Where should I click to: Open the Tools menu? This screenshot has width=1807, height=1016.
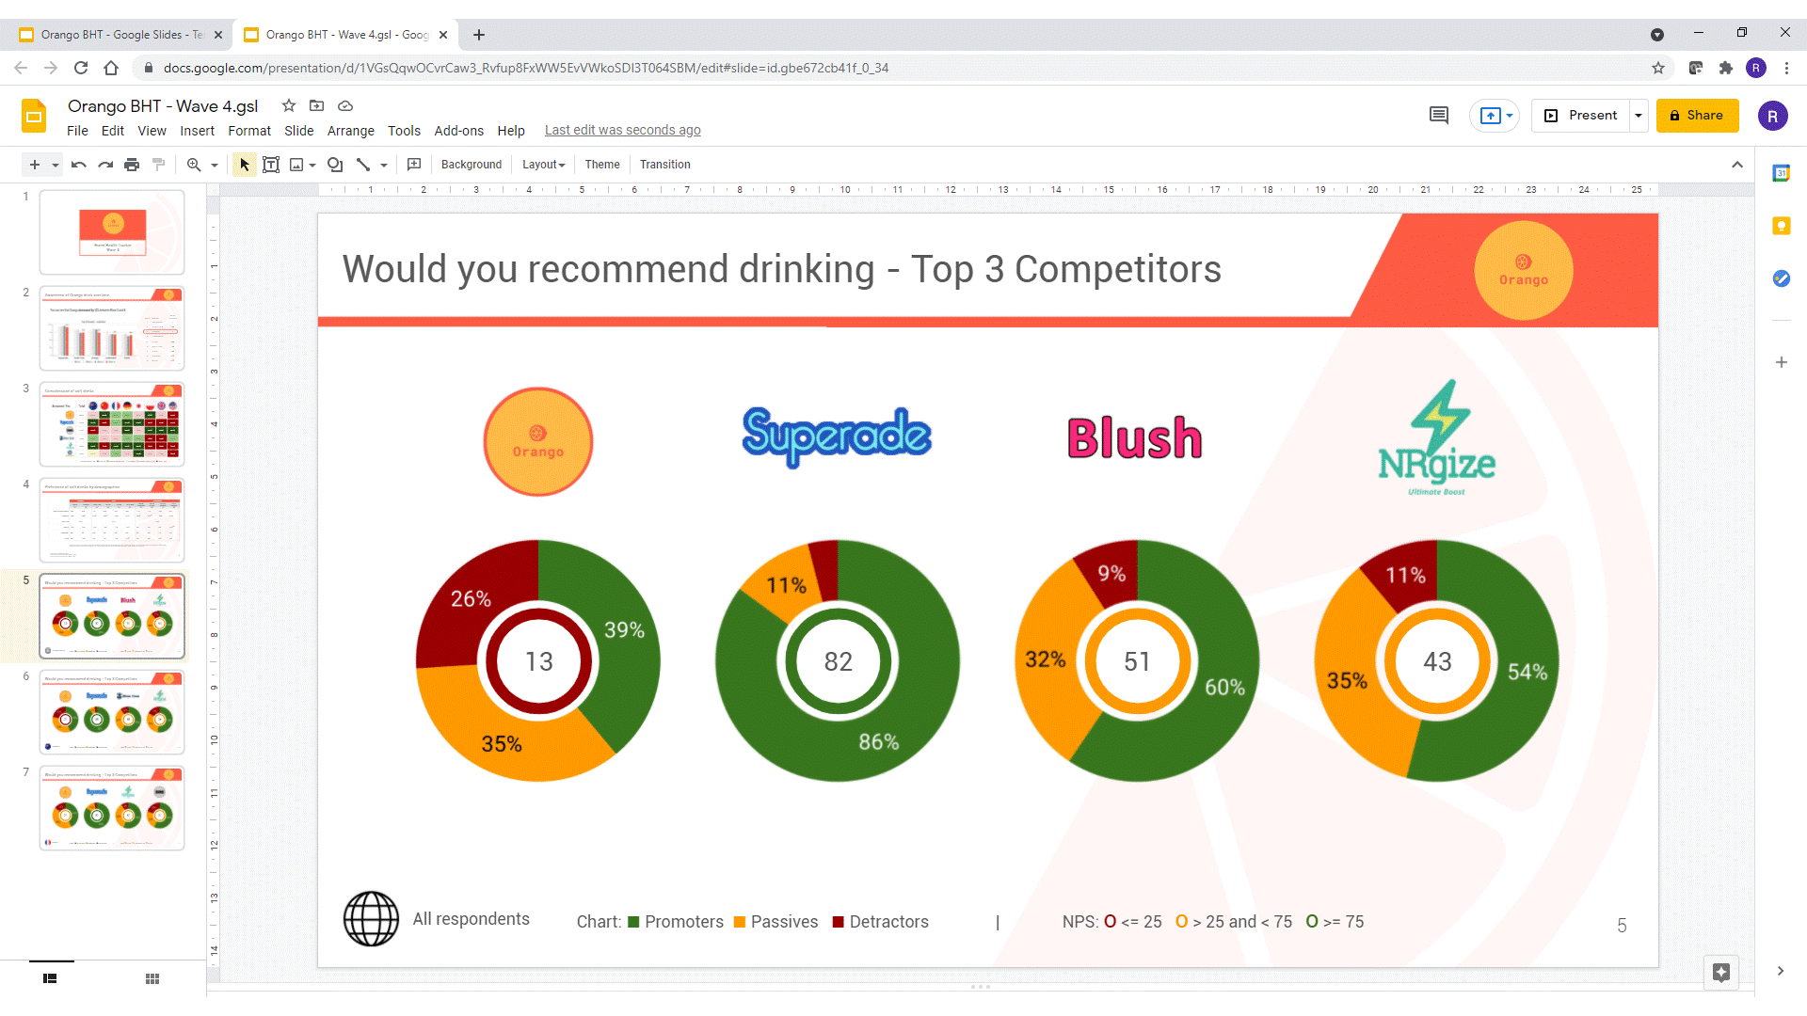(x=405, y=131)
